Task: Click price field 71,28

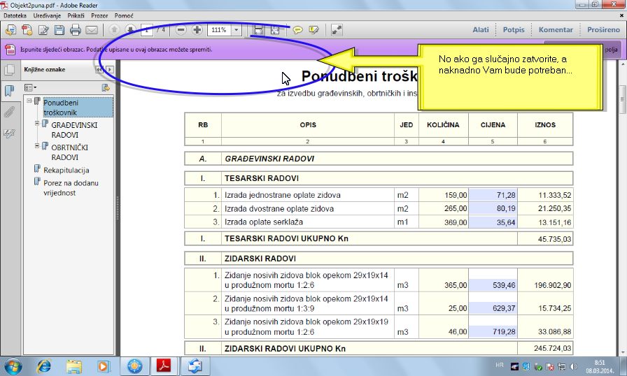Action: pos(493,195)
